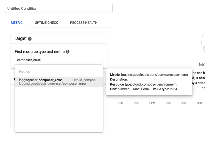This screenshot has width=205, height=147.
Task: Click the help icon beside Target heading
Action: pyautogui.click(x=30, y=39)
